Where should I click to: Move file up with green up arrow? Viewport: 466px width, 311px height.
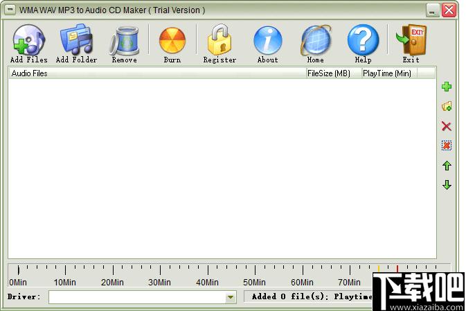pos(447,166)
